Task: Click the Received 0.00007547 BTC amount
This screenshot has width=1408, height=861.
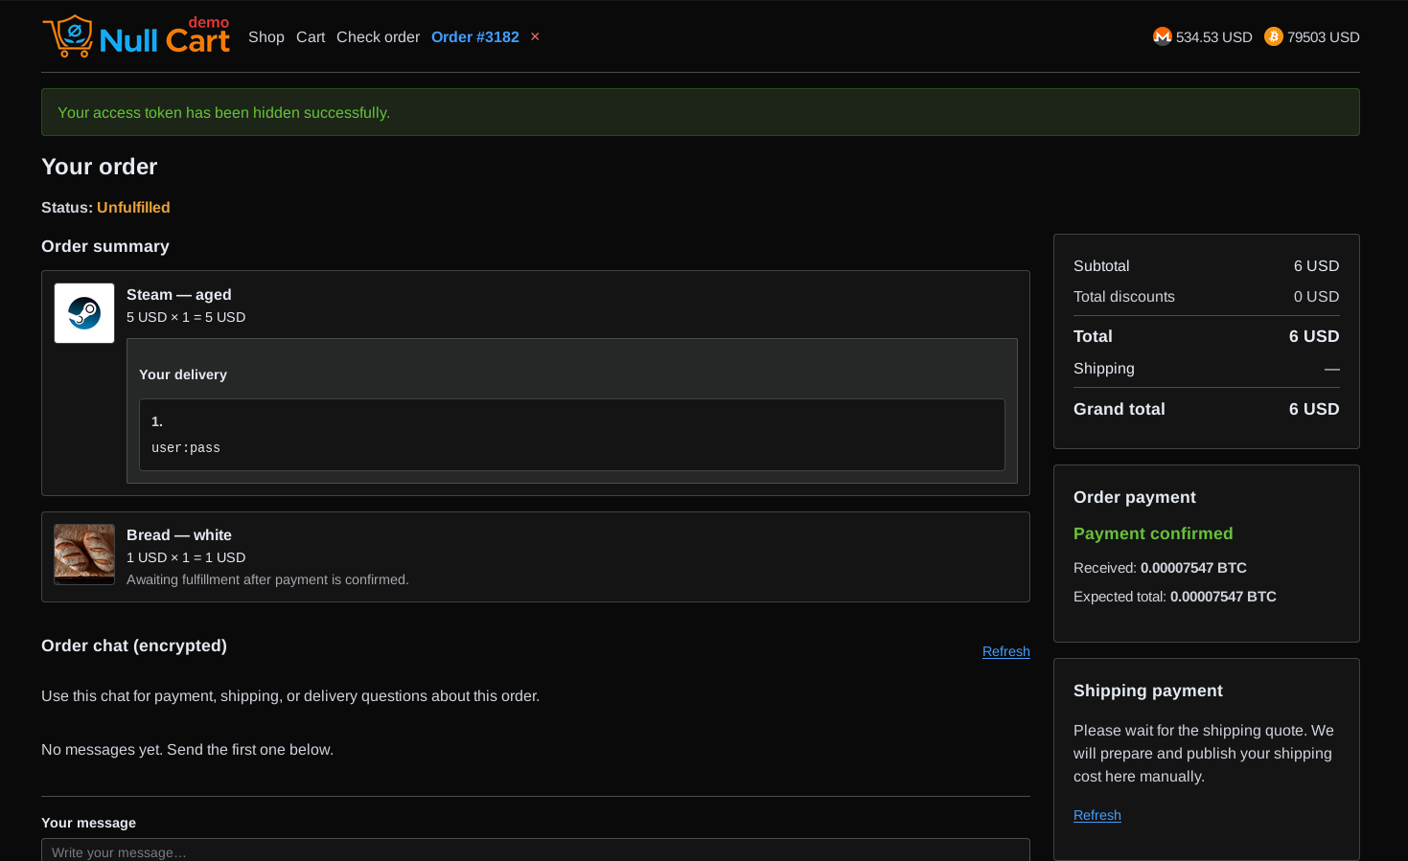Action: click(x=1193, y=568)
